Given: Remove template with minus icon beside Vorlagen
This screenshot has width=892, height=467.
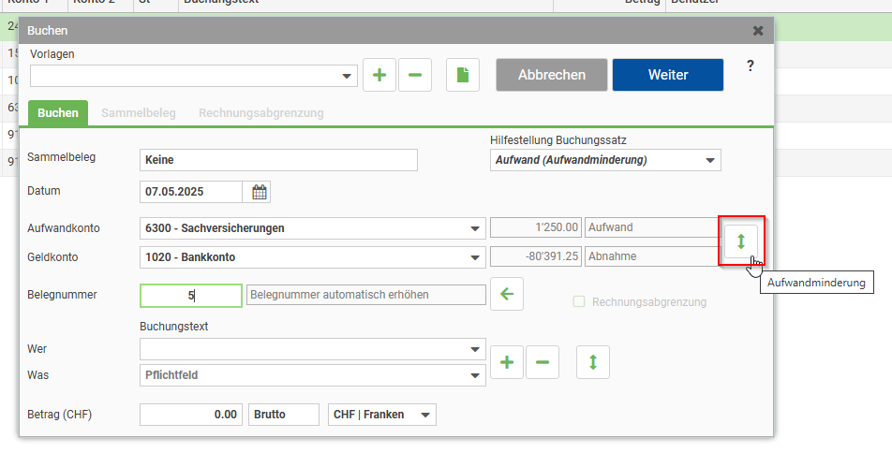Looking at the screenshot, I should click(415, 75).
